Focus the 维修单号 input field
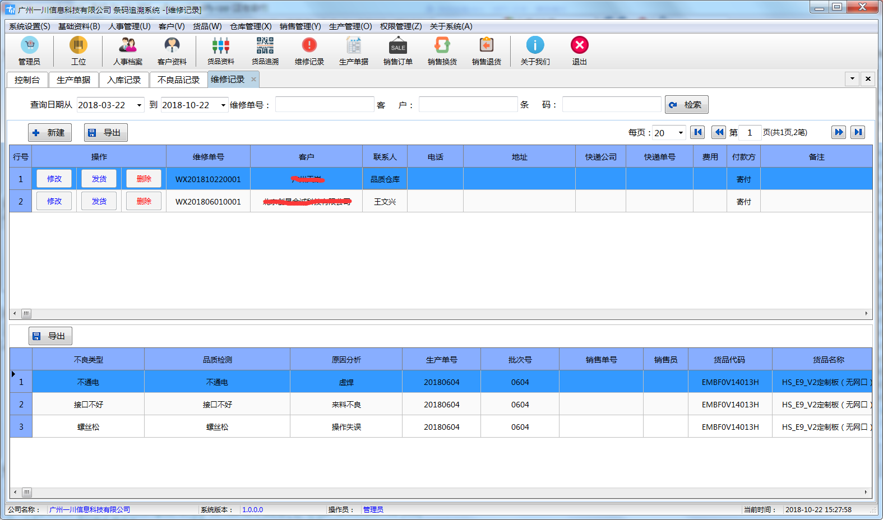Viewport: 883px width, 520px height. pos(325,105)
